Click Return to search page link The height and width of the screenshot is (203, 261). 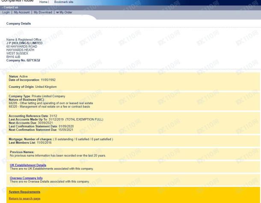[24, 199]
